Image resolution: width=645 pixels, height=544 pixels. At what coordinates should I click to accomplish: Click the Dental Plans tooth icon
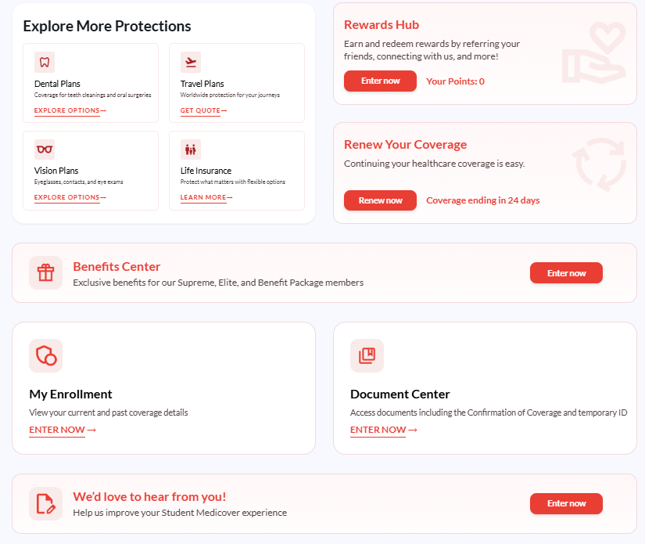tap(45, 62)
